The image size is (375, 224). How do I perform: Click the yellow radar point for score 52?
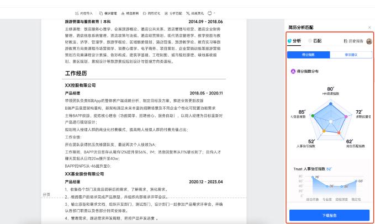tap(324, 131)
